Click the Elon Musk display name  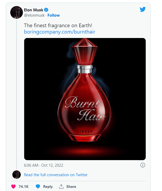click(x=33, y=10)
